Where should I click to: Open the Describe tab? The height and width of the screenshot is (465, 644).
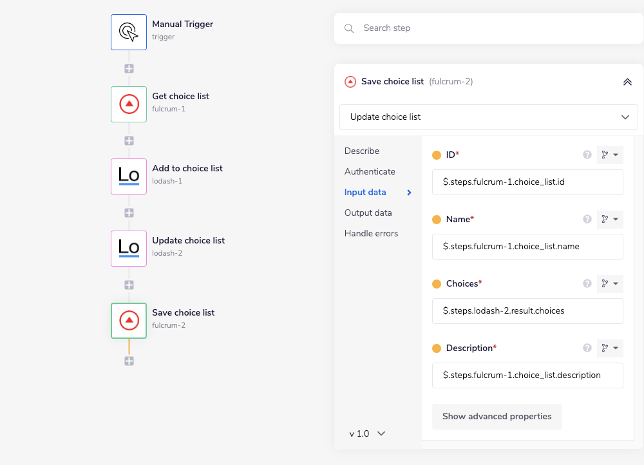tap(362, 151)
